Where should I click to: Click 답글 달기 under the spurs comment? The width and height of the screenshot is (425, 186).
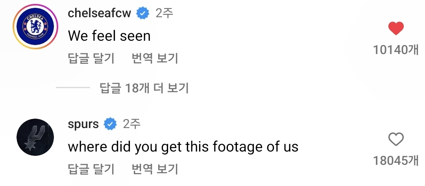pos(91,169)
